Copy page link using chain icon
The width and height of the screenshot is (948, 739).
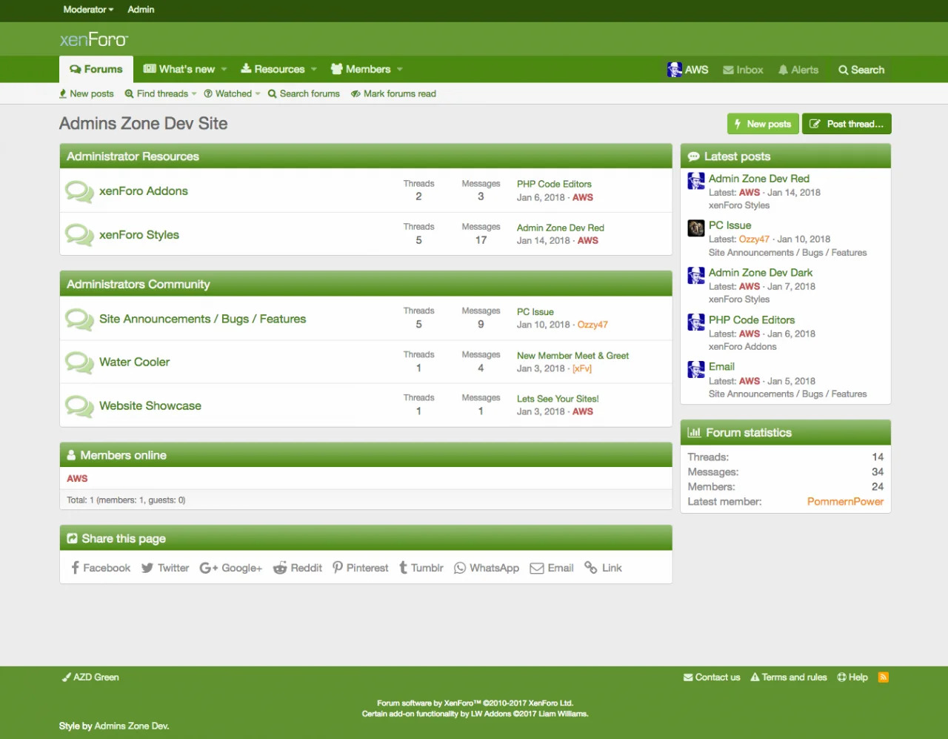[591, 568]
